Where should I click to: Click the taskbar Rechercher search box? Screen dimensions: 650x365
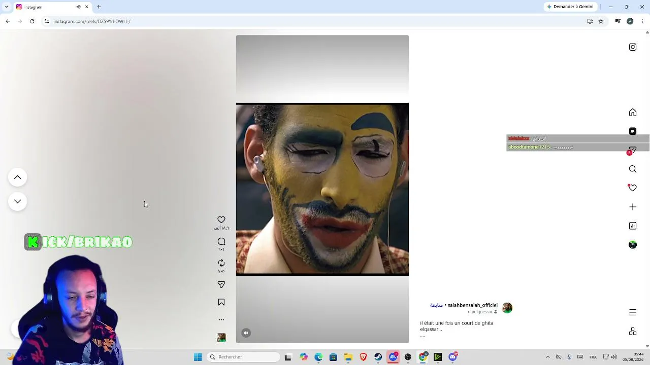click(244, 357)
